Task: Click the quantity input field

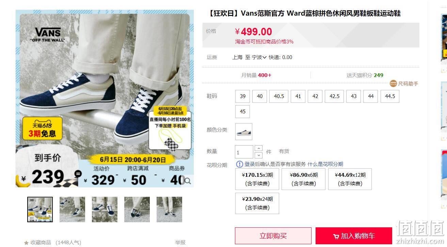Action: (244, 152)
